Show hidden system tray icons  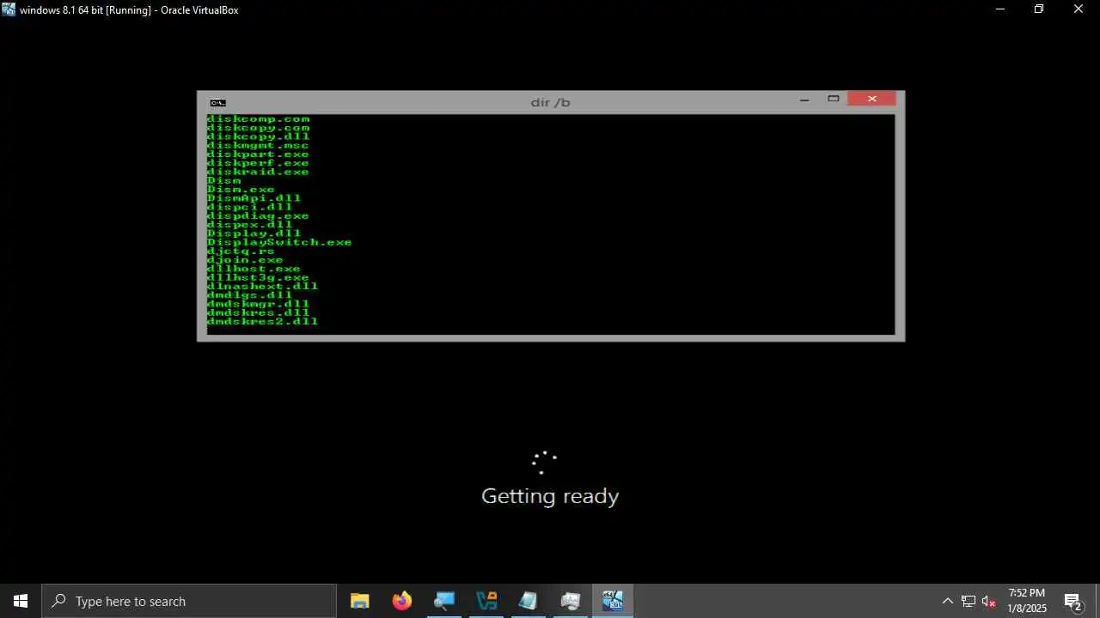(947, 601)
